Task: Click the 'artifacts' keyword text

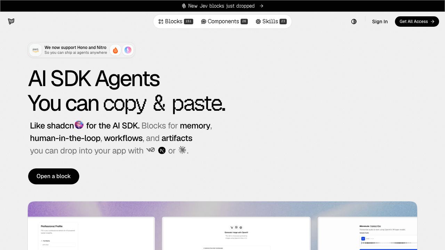Action: [x=177, y=138]
